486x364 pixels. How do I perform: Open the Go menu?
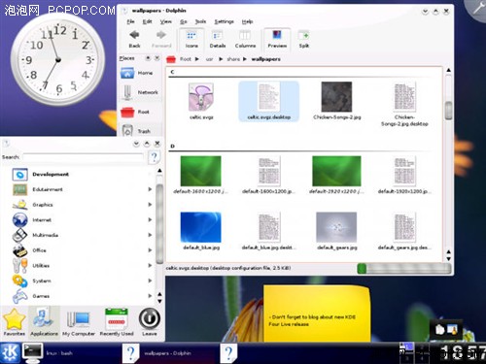[184, 21]
